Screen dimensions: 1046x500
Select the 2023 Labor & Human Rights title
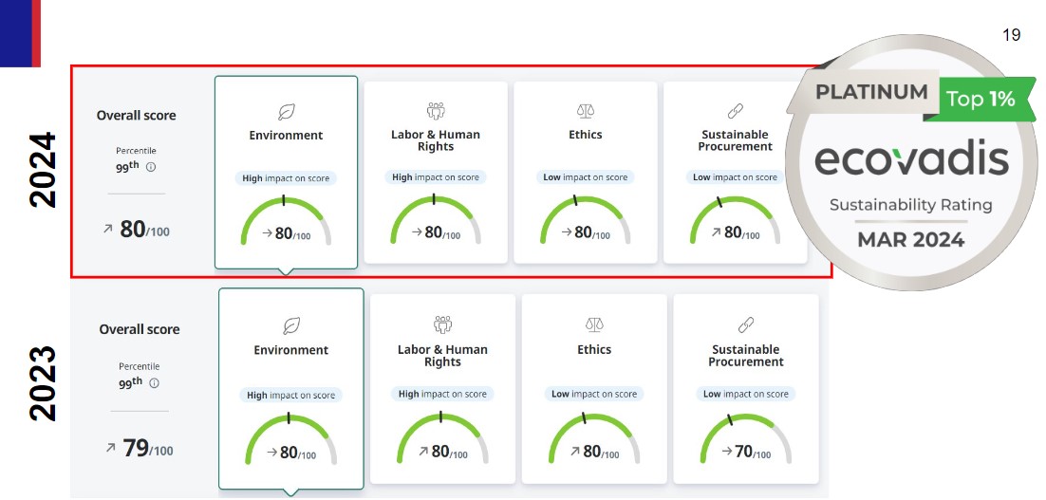[x=442, y=356]
